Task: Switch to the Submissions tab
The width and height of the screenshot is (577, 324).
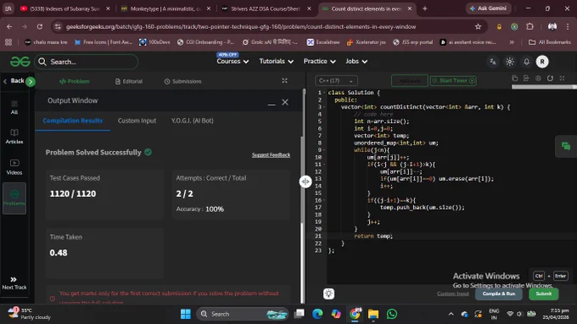Action: [x=182, y=81]
